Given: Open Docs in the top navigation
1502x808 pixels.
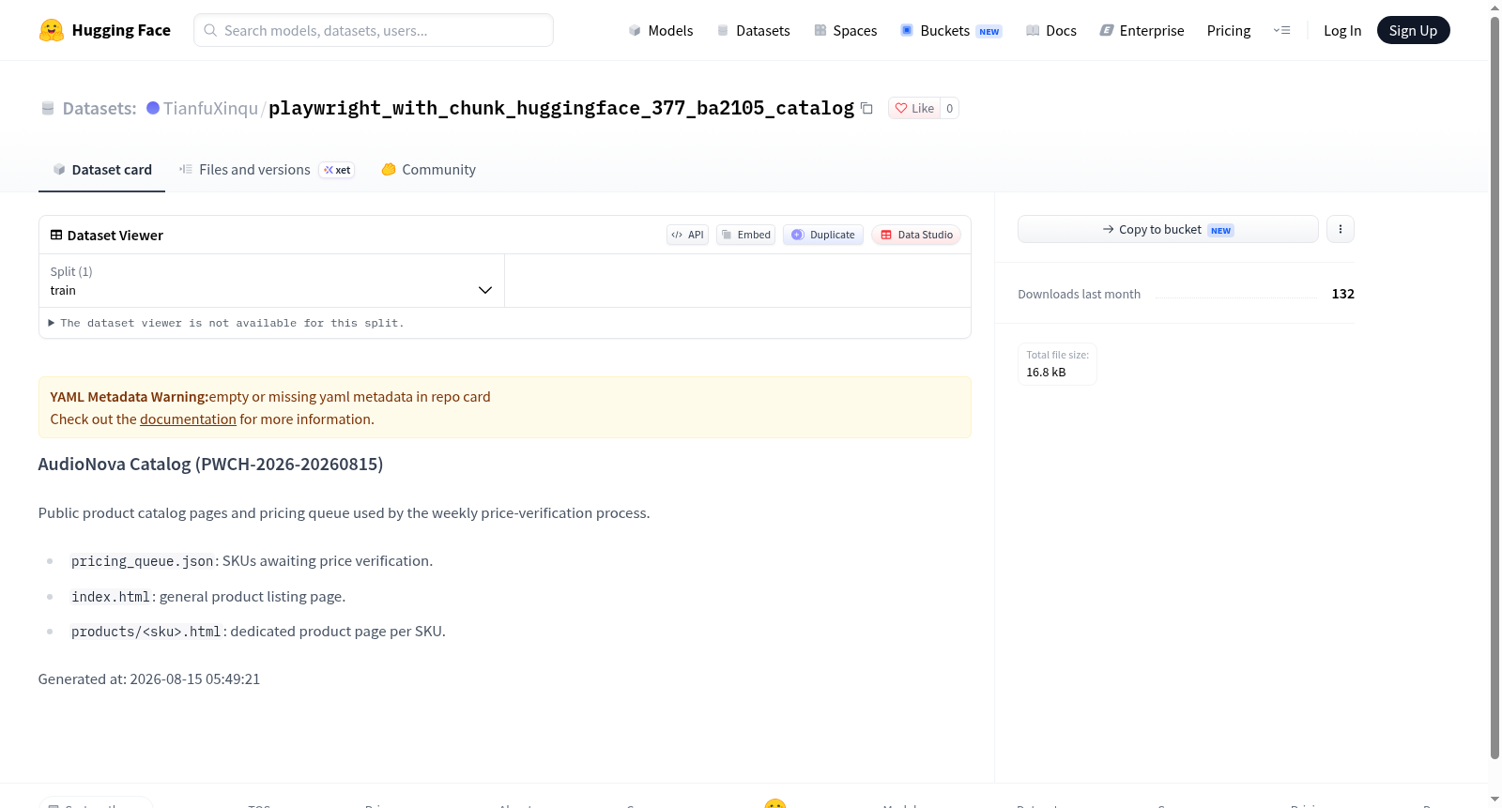Looking at the screenshot, I should coord(1051,30).
